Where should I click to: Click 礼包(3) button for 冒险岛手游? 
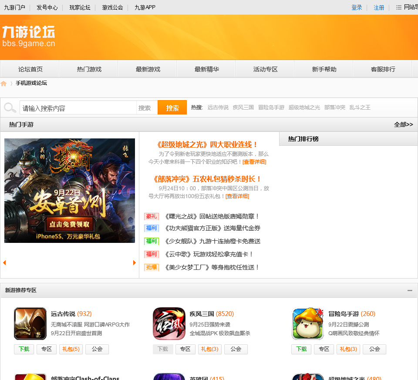(x=348, y=349)
